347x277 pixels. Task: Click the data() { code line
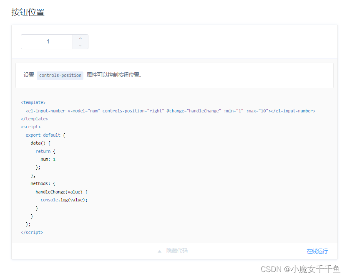[x=40, y=143]
